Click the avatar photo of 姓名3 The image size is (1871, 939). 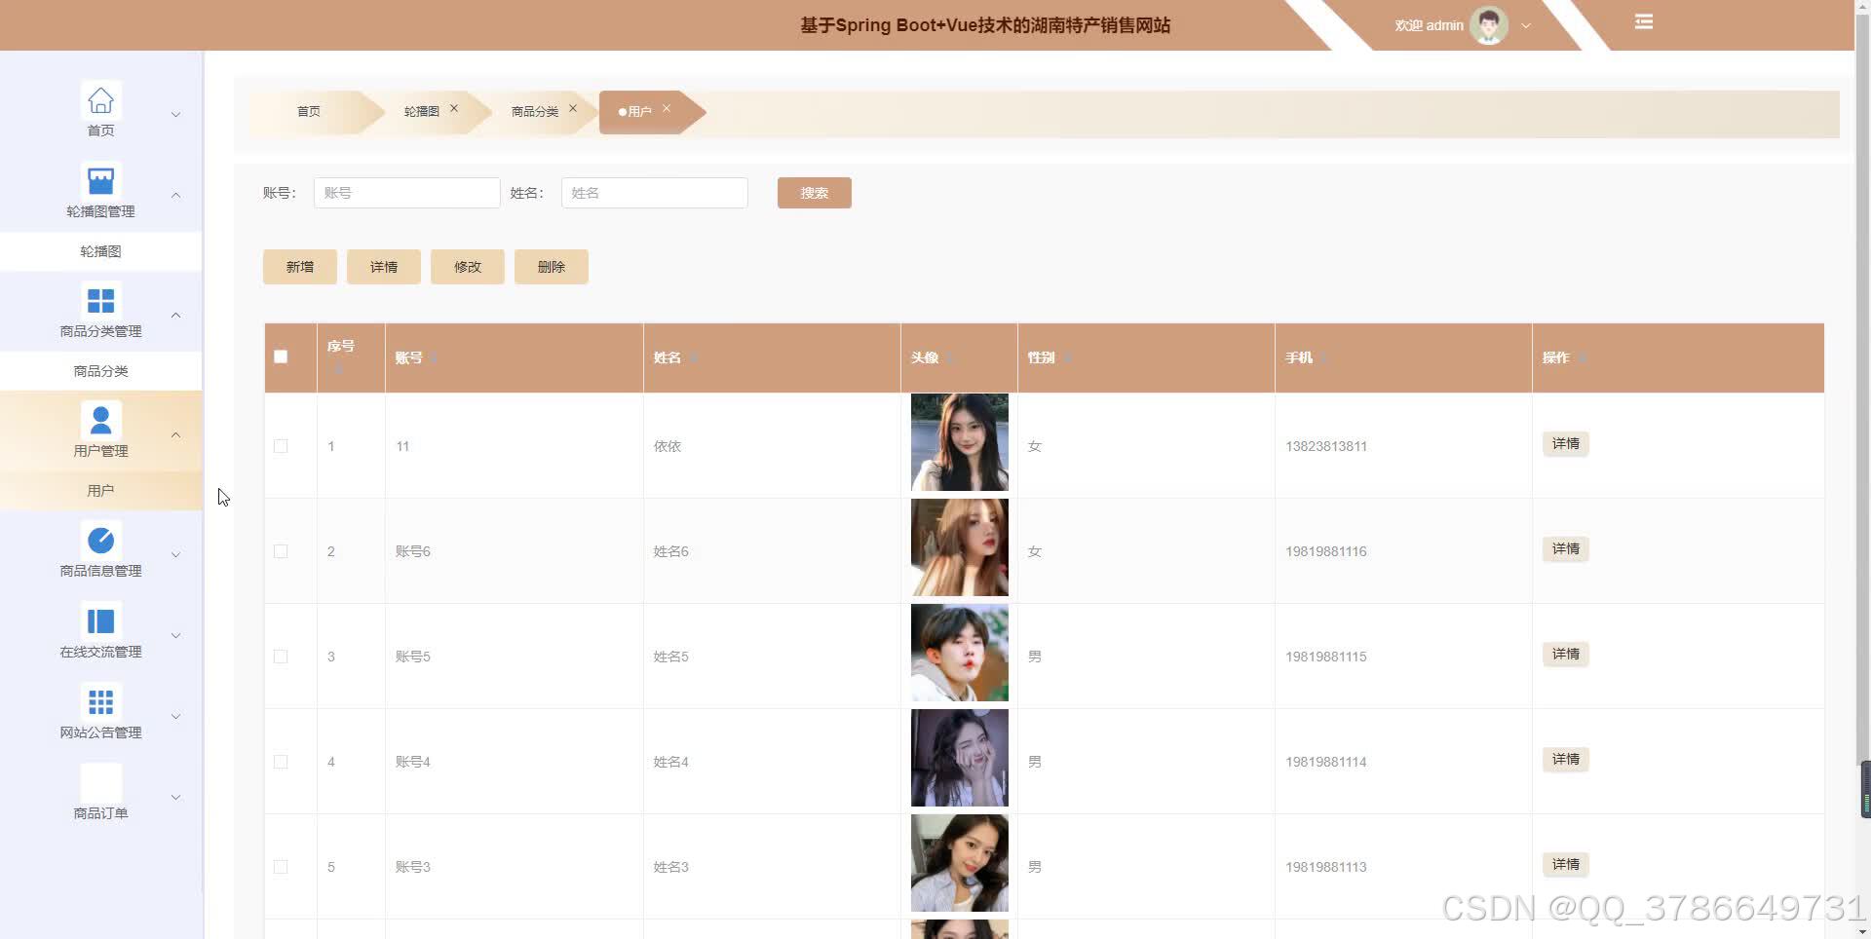click(x=959, y=863)
